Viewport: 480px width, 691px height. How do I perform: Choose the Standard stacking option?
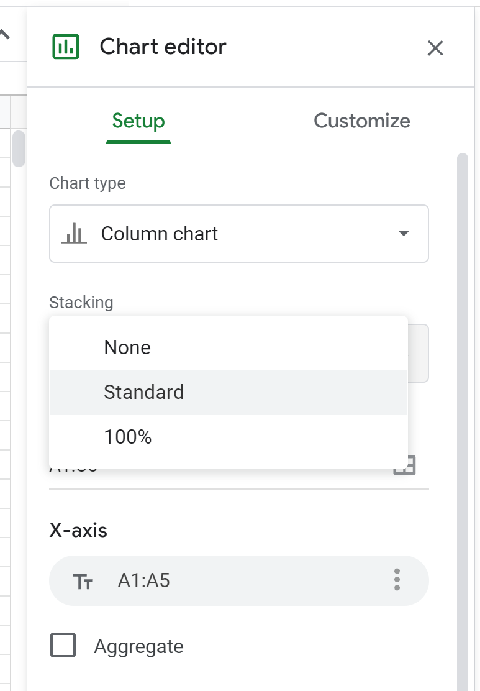pyautogui.click(x=144, y=392)
